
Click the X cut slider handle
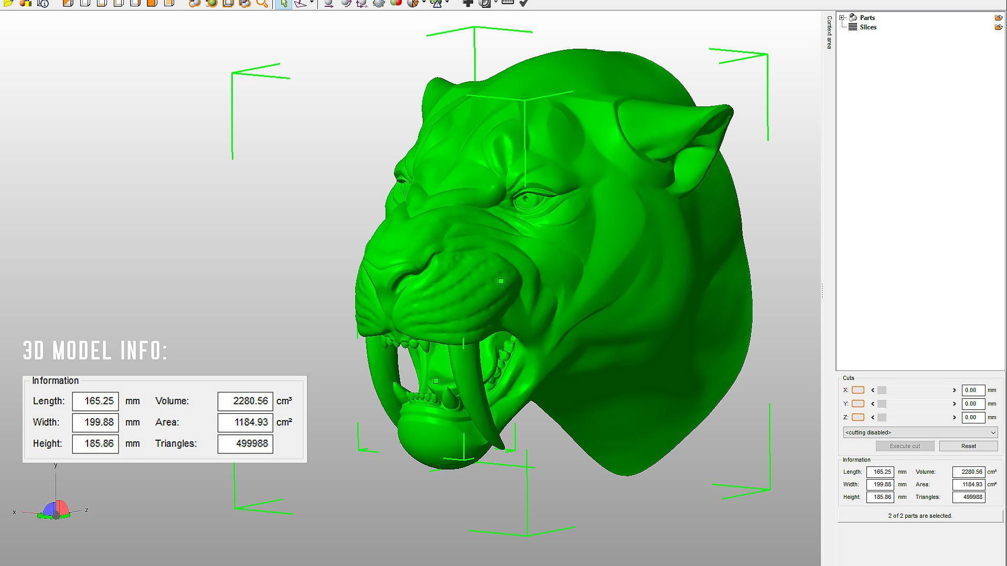pos(882,390)
